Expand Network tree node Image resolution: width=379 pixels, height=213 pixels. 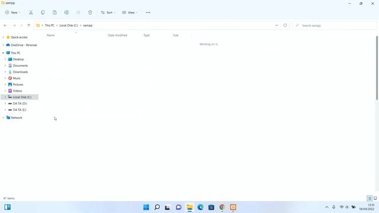(x=3, y=118)
